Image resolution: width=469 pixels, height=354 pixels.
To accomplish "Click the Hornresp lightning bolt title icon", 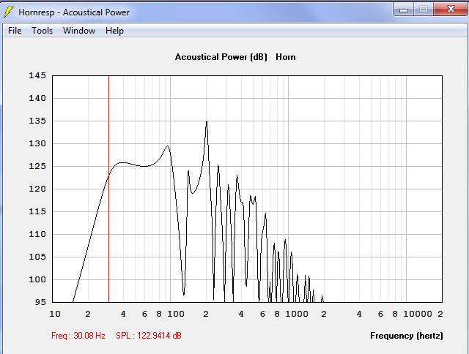I will (x=9, y=12).
